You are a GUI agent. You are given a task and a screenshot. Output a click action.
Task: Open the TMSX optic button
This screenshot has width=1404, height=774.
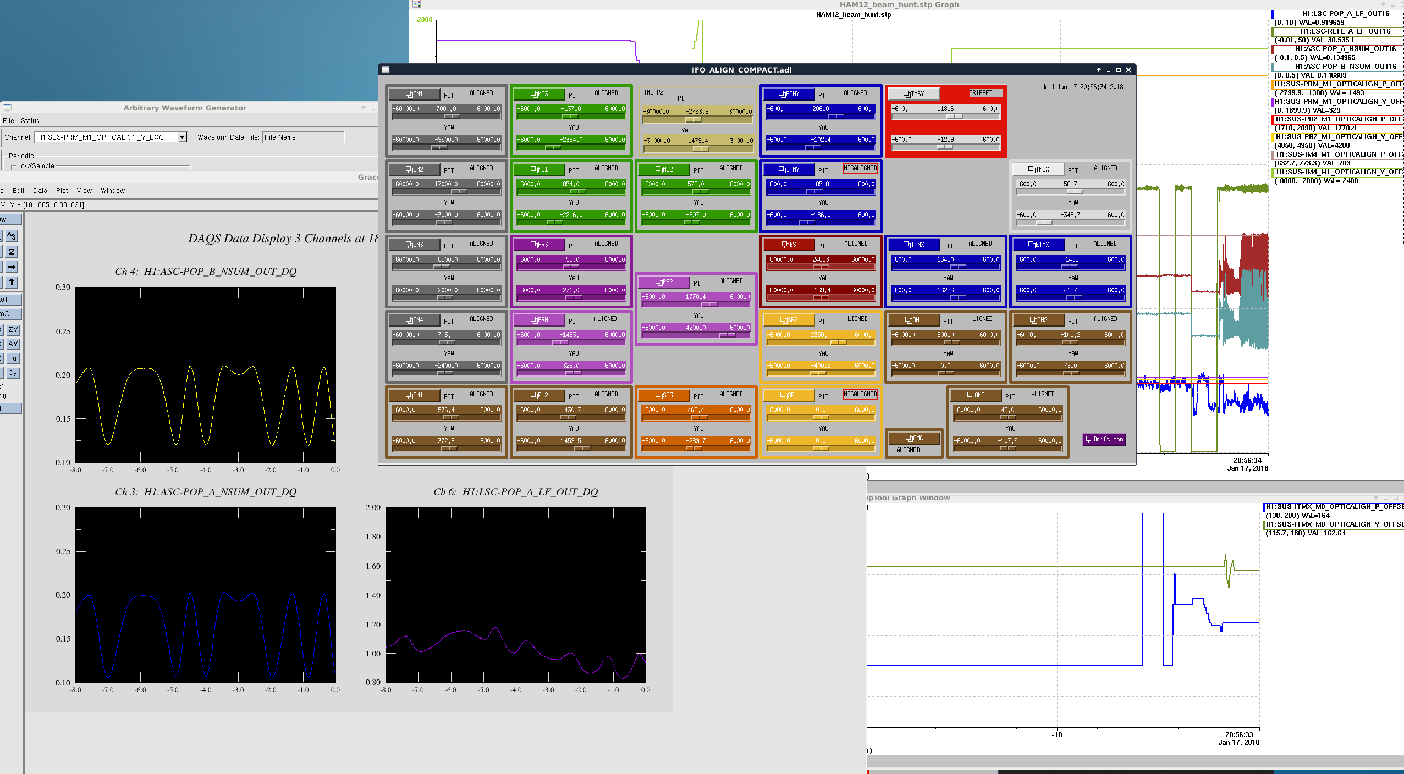(x=1038, y=169)
